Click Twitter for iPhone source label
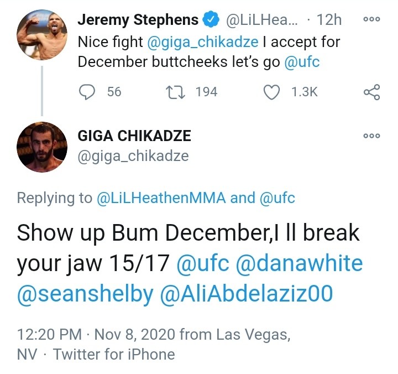Screen dimensions: 398x374 point(114,354)
